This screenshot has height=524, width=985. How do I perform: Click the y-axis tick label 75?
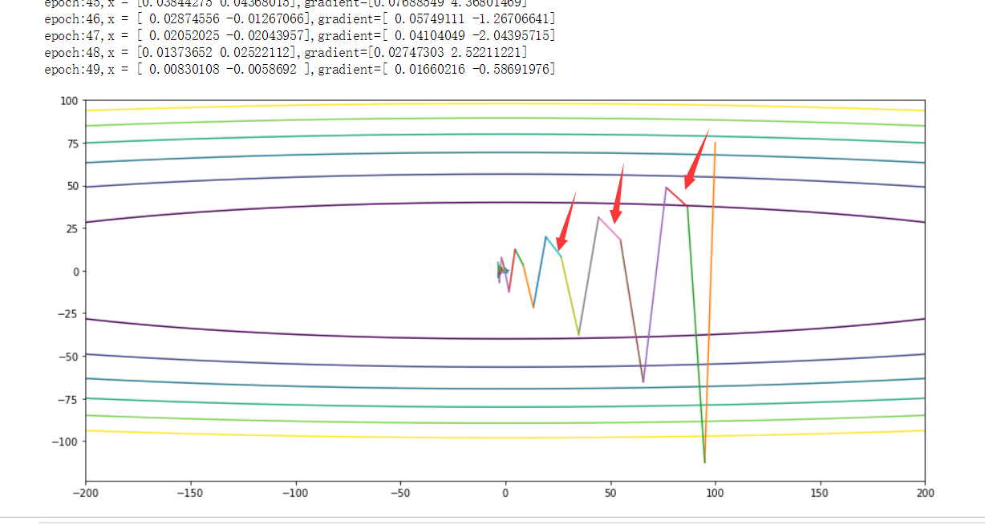(x=73, y=143)
